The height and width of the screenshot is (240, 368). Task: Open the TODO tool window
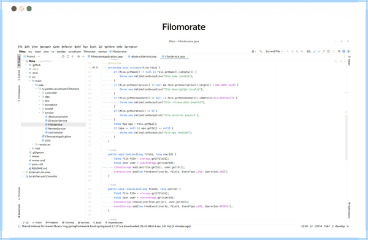37,222
